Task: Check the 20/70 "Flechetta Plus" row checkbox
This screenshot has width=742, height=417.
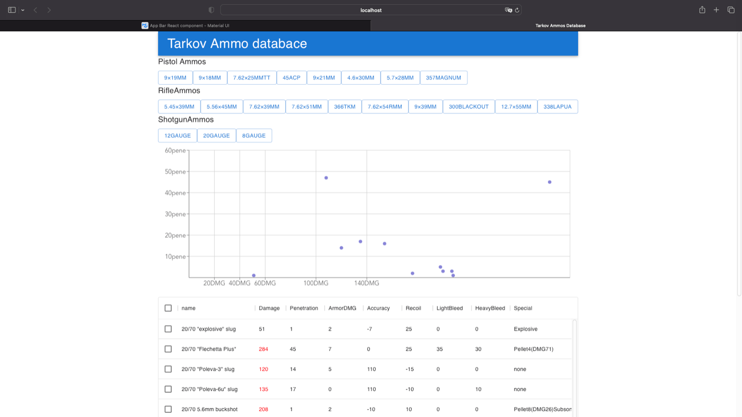Action: pyautogui.click(x=168, y=349)
